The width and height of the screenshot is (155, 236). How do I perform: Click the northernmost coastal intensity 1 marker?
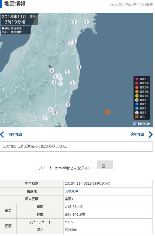pyautogui.click(x=86, y=22)
